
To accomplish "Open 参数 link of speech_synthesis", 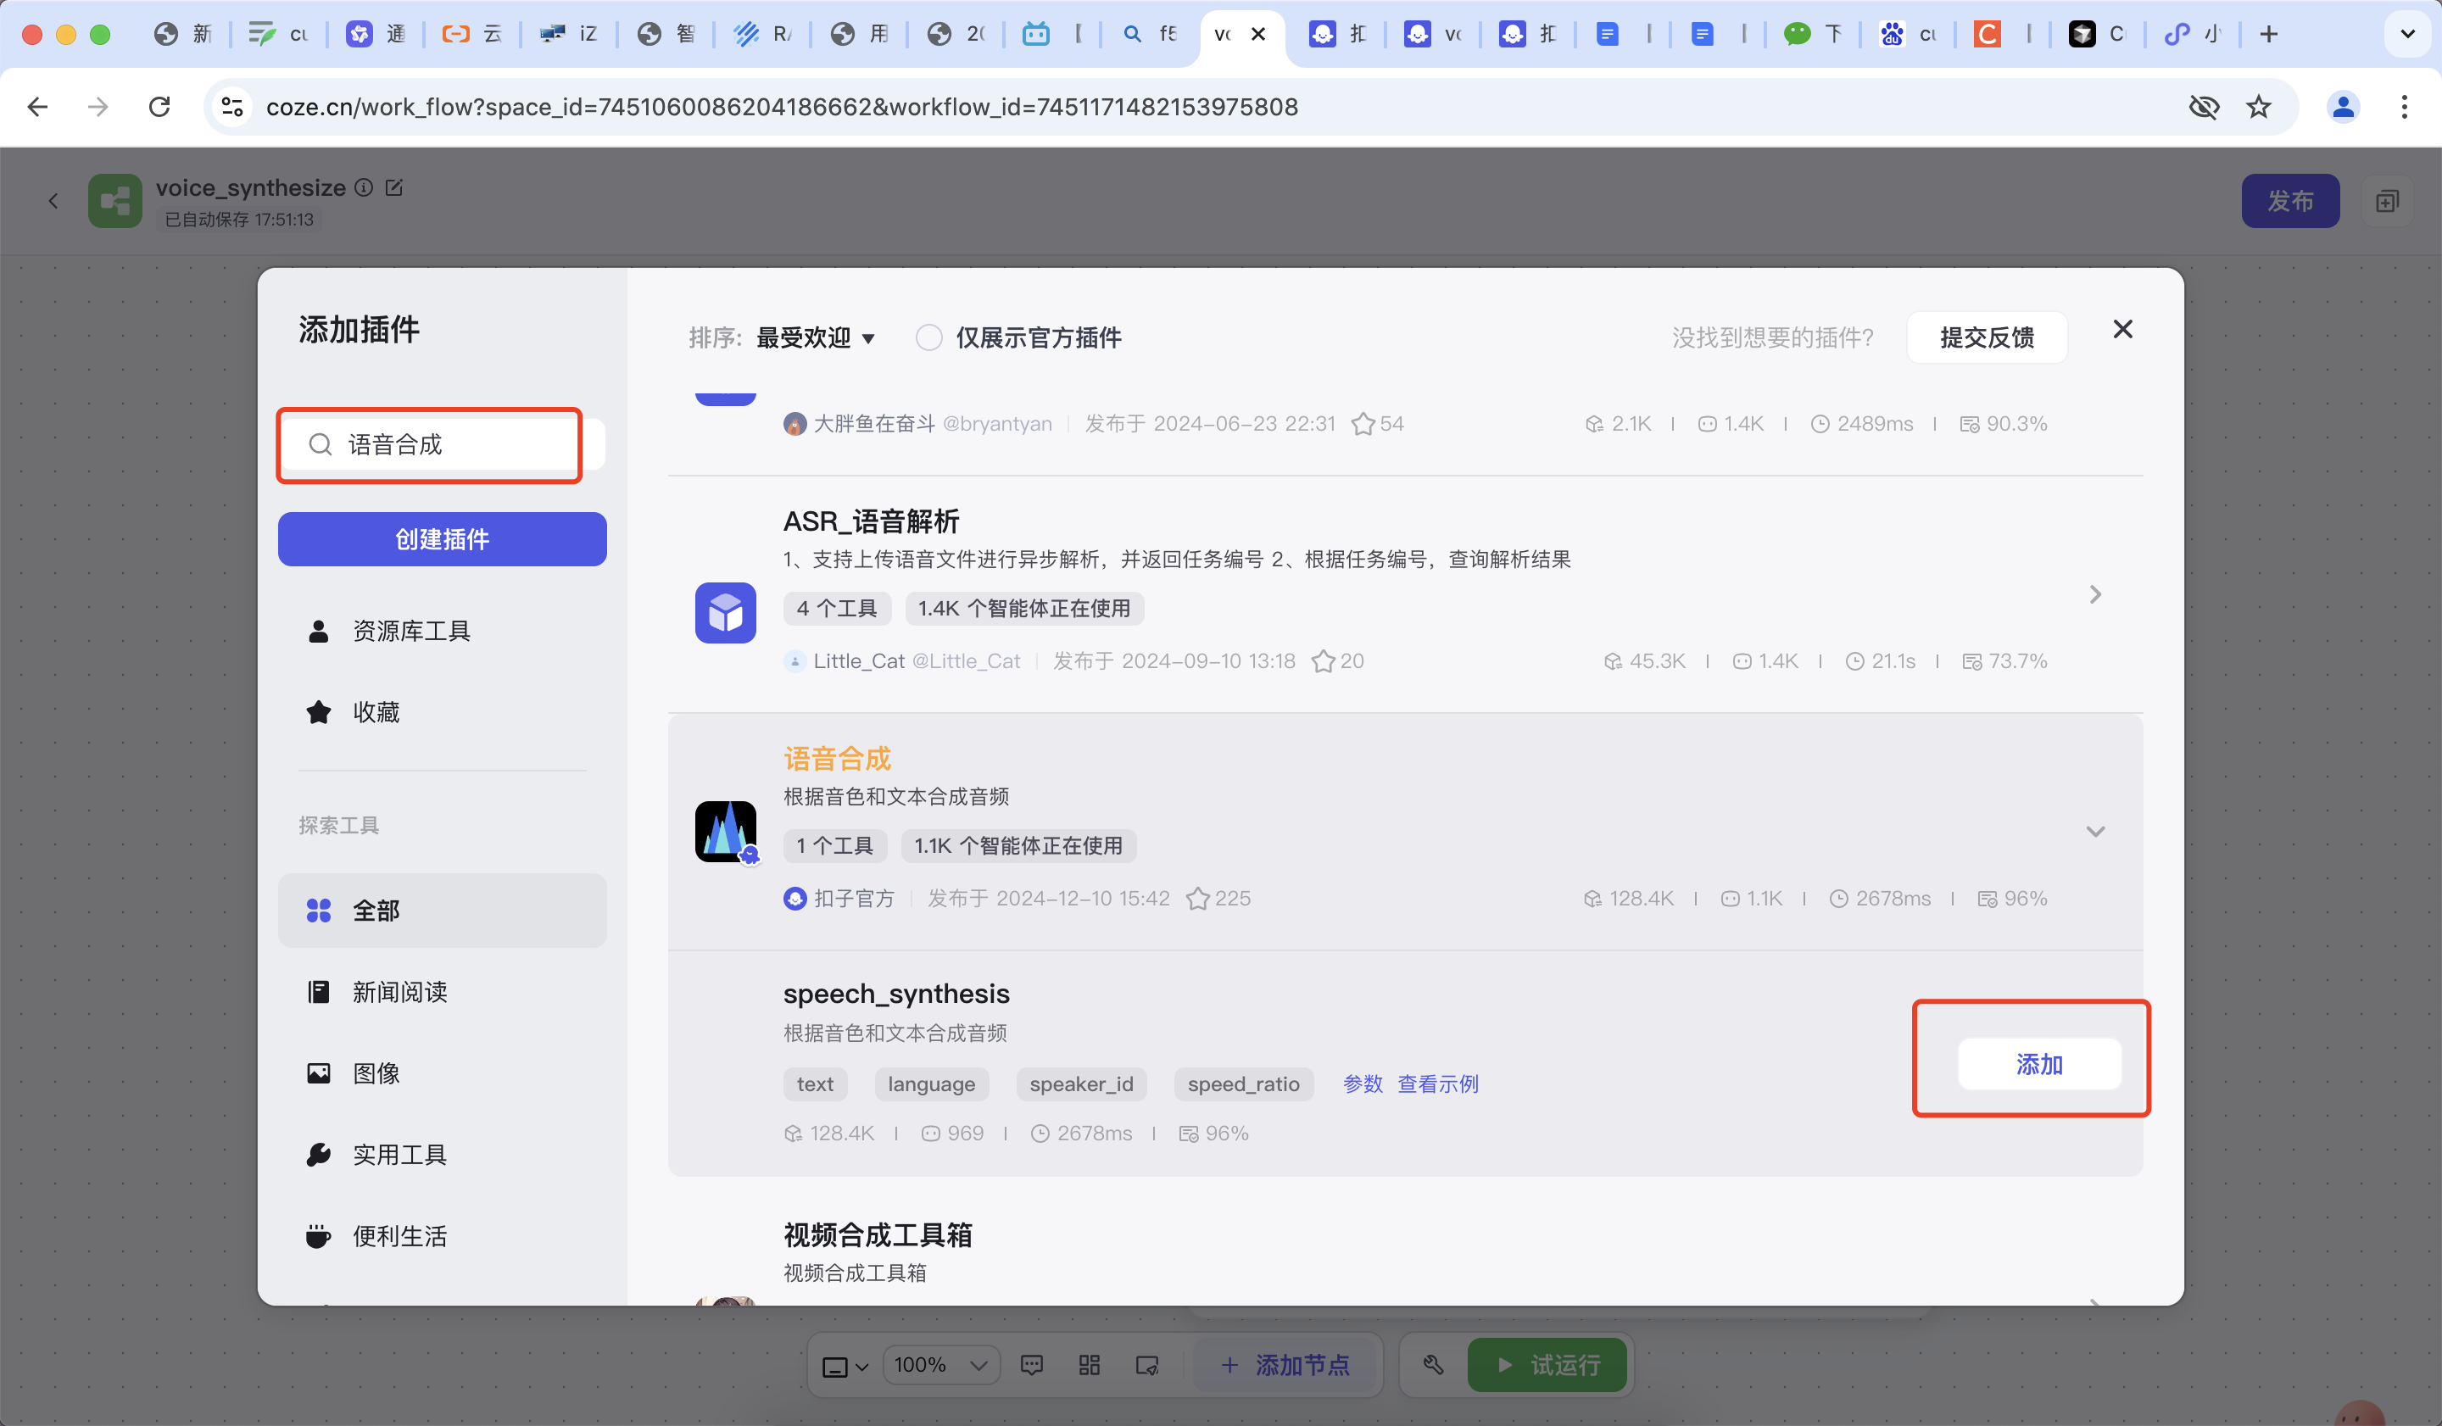I will [x=1363, y=1084].
